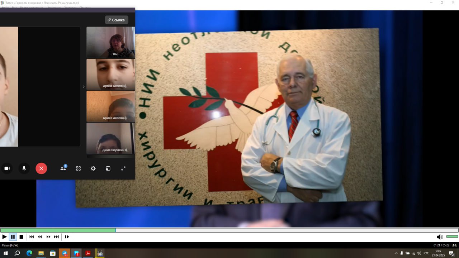The width and height of the screenshot is (459, 258).
Task: Click the Pause button in media player
Action: (x=13, y=237)
